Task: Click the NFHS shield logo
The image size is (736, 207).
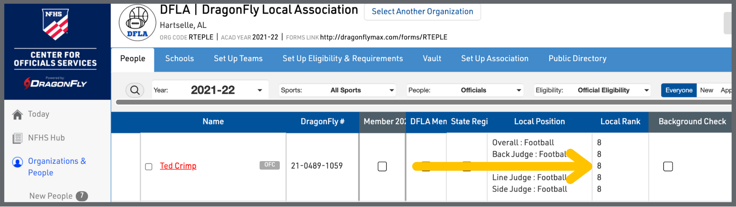Action: (55, 24)
